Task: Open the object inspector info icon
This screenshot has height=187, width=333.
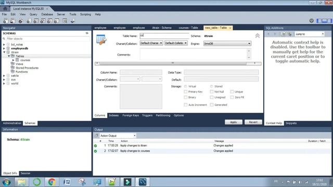Action: pos(21,21)
